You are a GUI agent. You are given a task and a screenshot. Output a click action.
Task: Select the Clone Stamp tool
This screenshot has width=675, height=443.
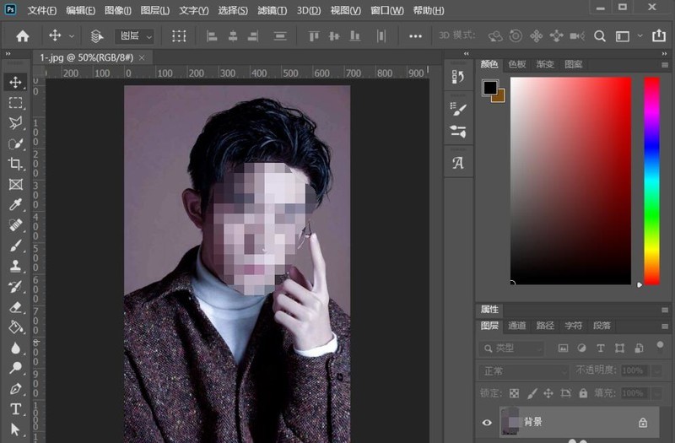[x=15, y=266]
